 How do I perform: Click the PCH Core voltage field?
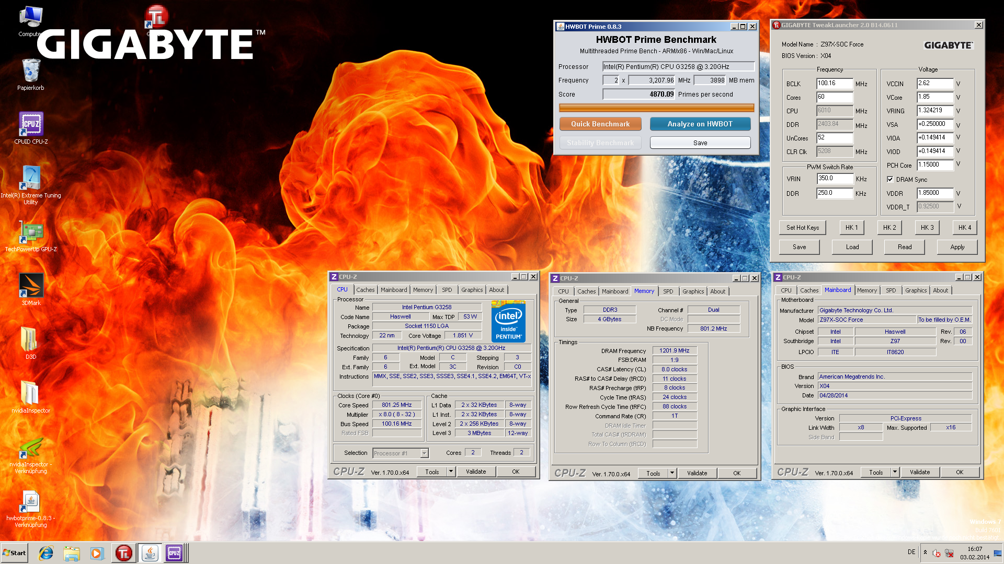(x=934, y=165)
